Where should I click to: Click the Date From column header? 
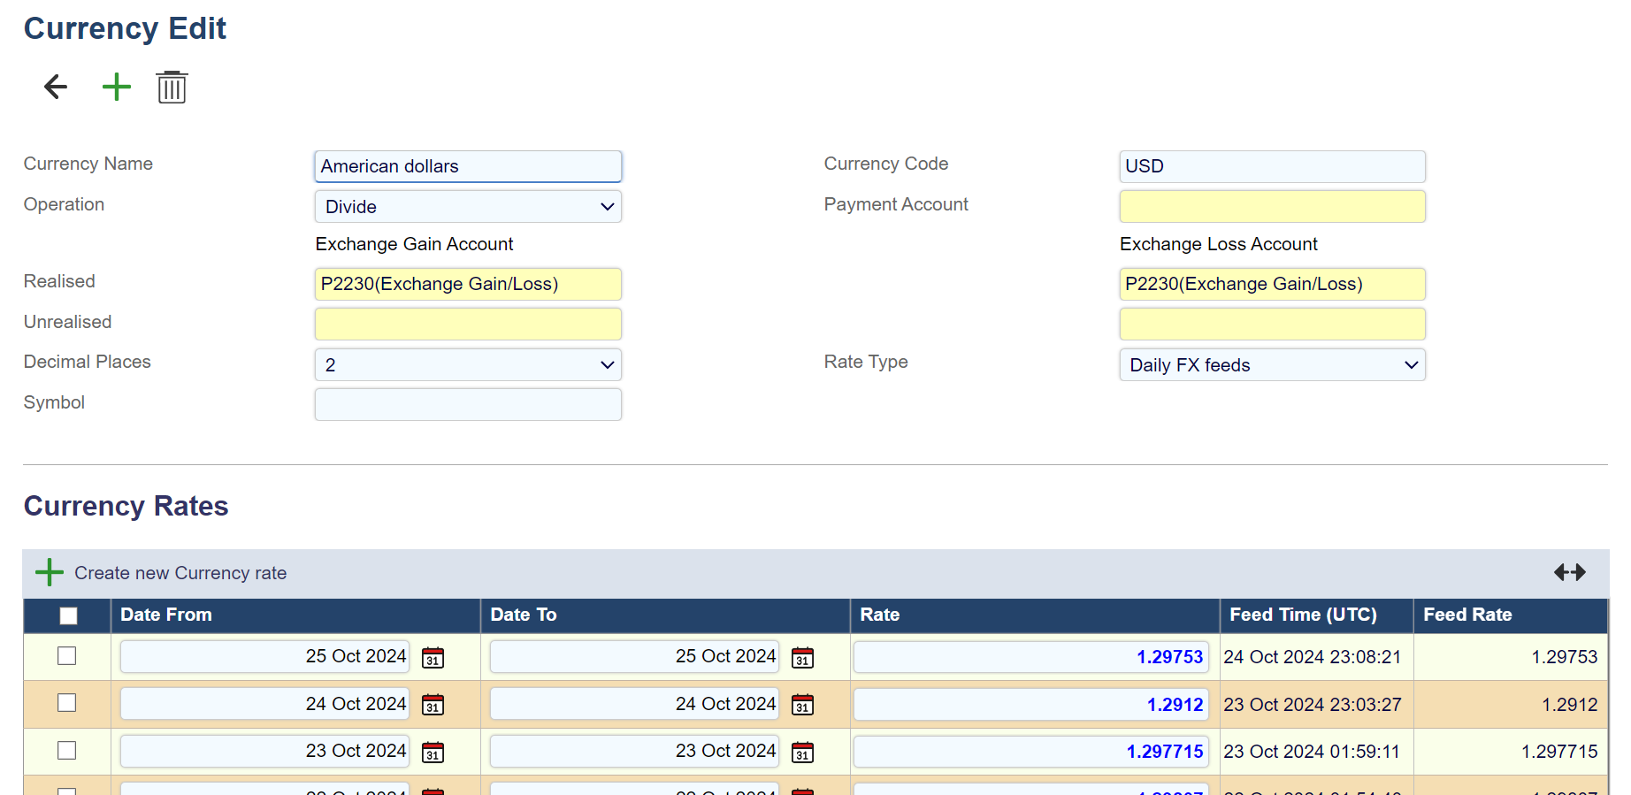click(x=166, y=615)
